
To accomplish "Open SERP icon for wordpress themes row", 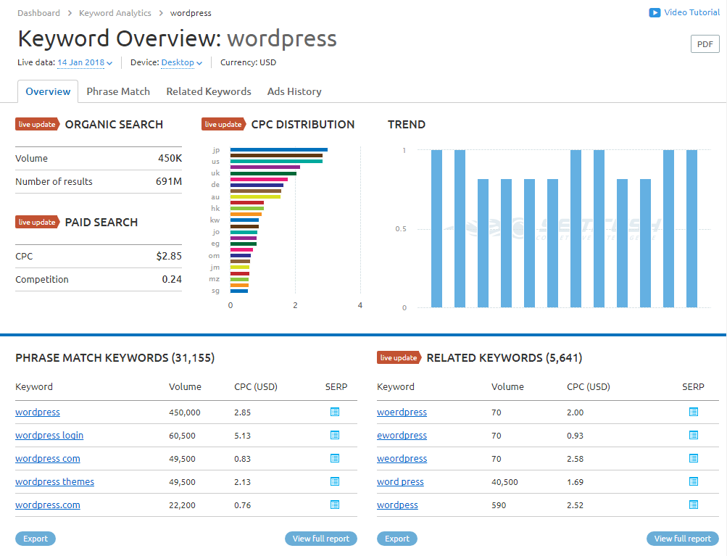I will (335, 481).
